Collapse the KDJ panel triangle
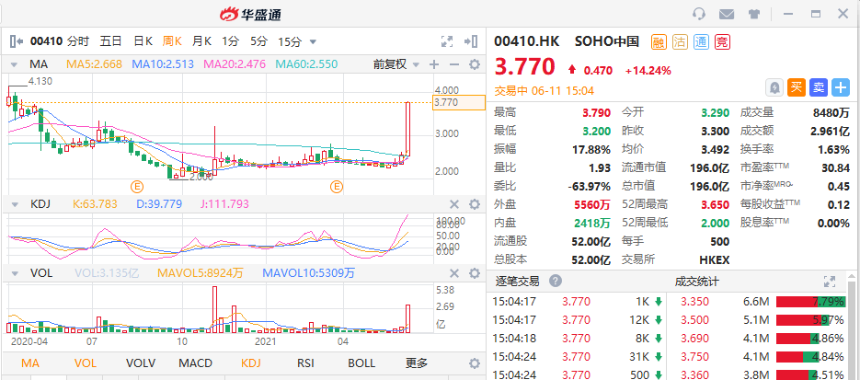Image resolution: width=860 pixels, height=380 pixels. pos(15,204)
